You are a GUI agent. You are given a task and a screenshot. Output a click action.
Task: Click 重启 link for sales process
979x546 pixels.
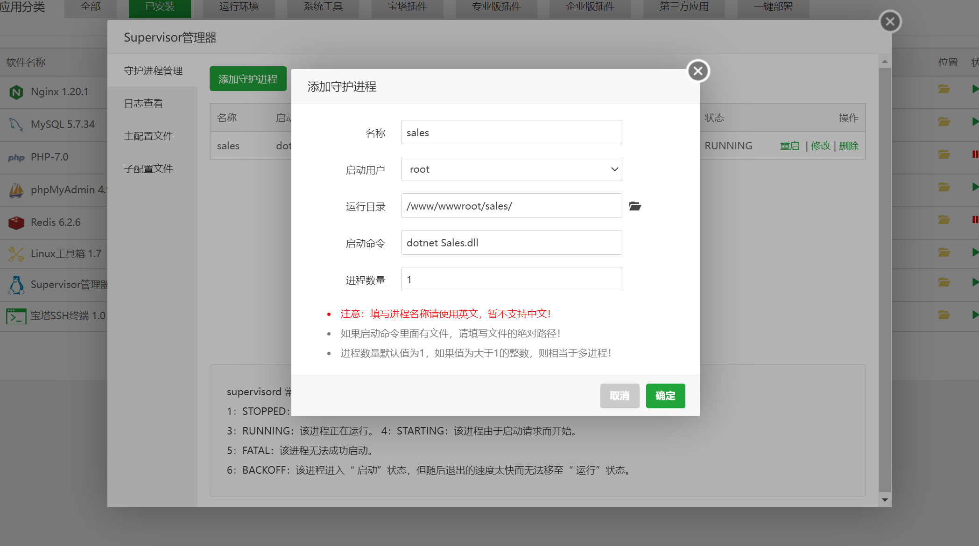[x=789, y=146]
